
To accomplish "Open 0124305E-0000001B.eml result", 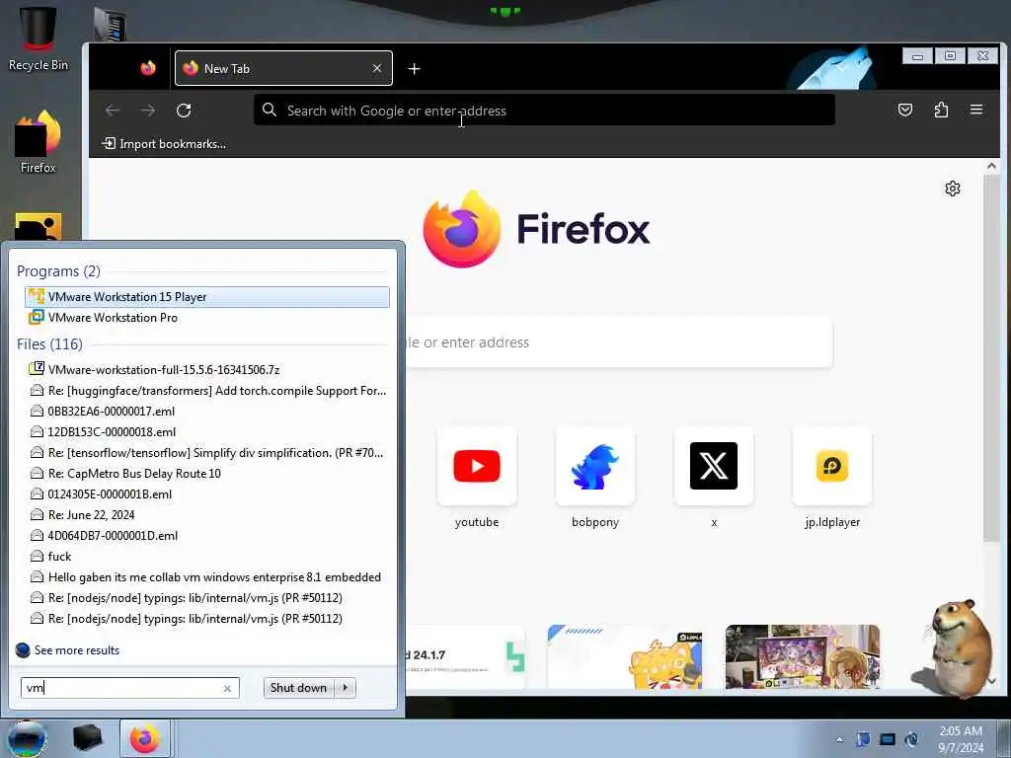I will click(207, 494).
